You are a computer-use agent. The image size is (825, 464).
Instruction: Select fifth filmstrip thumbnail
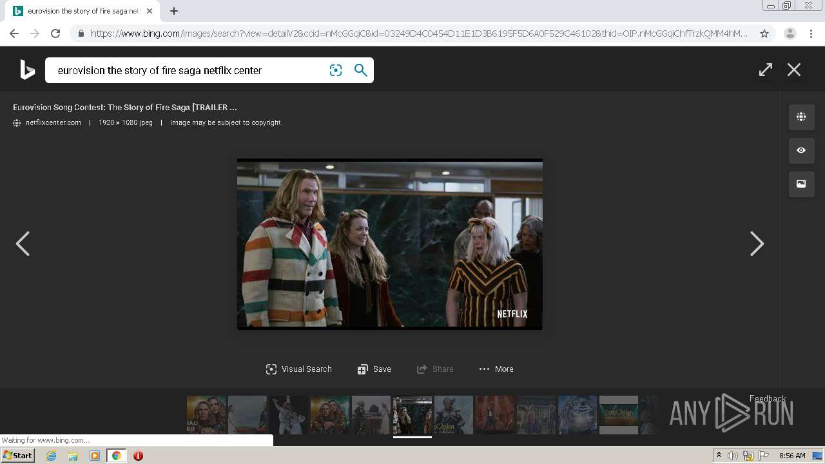point(371,414)
